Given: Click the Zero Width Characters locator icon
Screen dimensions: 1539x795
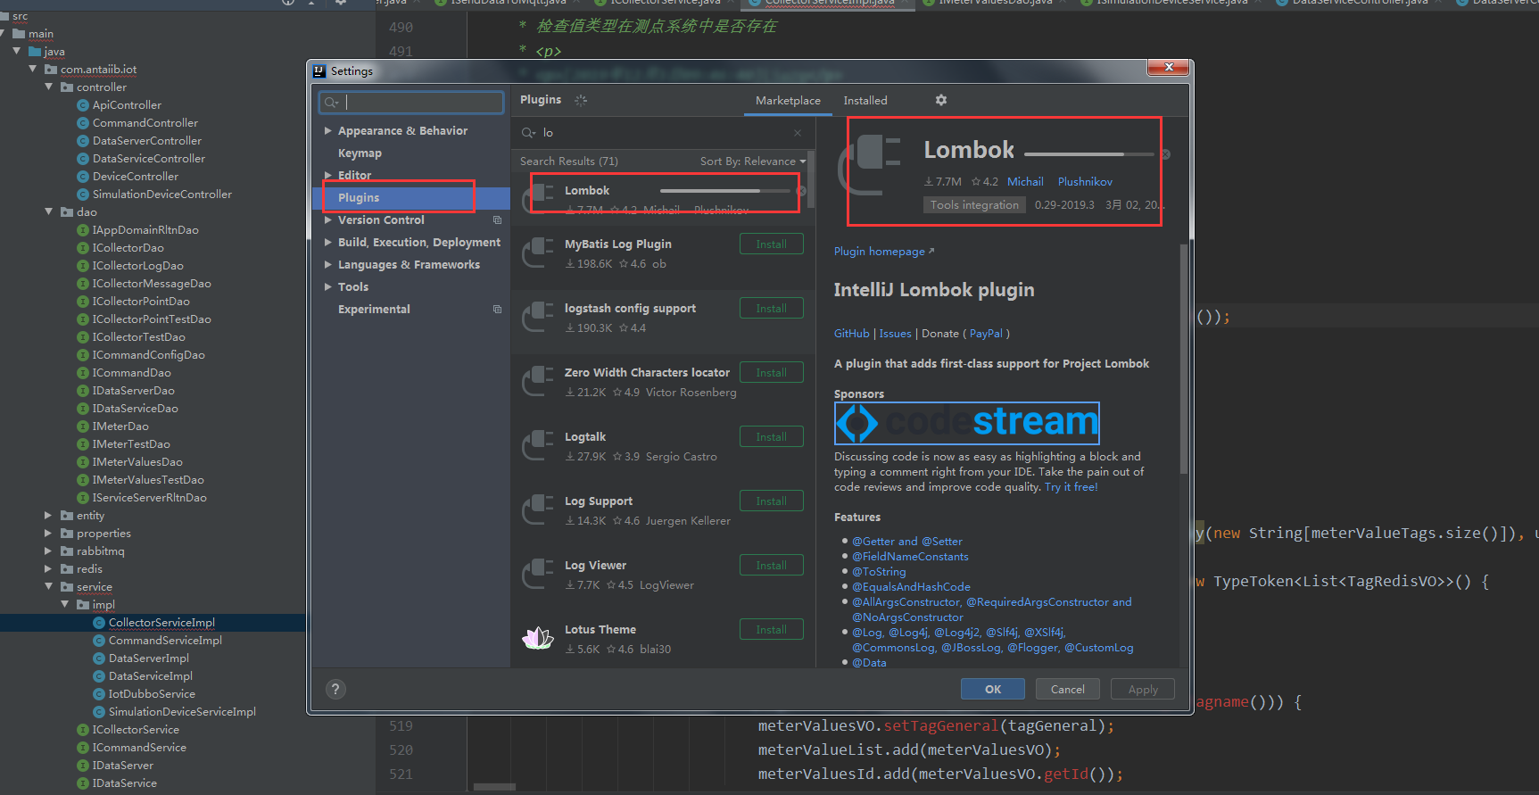Looking at the screenshot, I should coord(538,381).
